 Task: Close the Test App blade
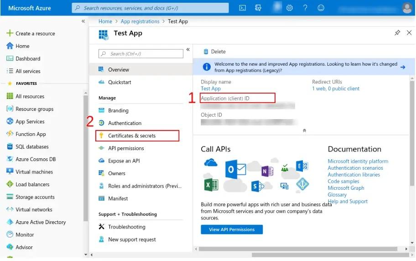coord(409,33)
